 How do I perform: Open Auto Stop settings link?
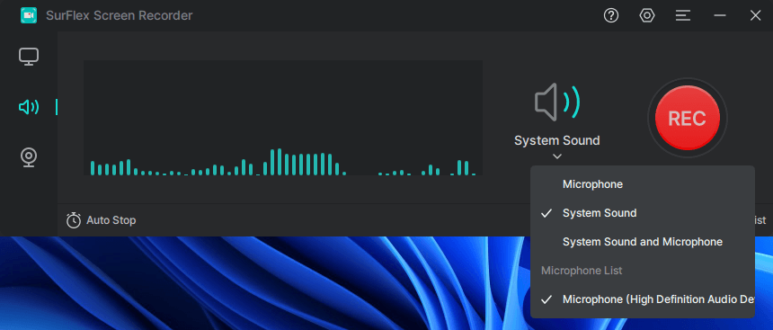click(x=111, y=220)
